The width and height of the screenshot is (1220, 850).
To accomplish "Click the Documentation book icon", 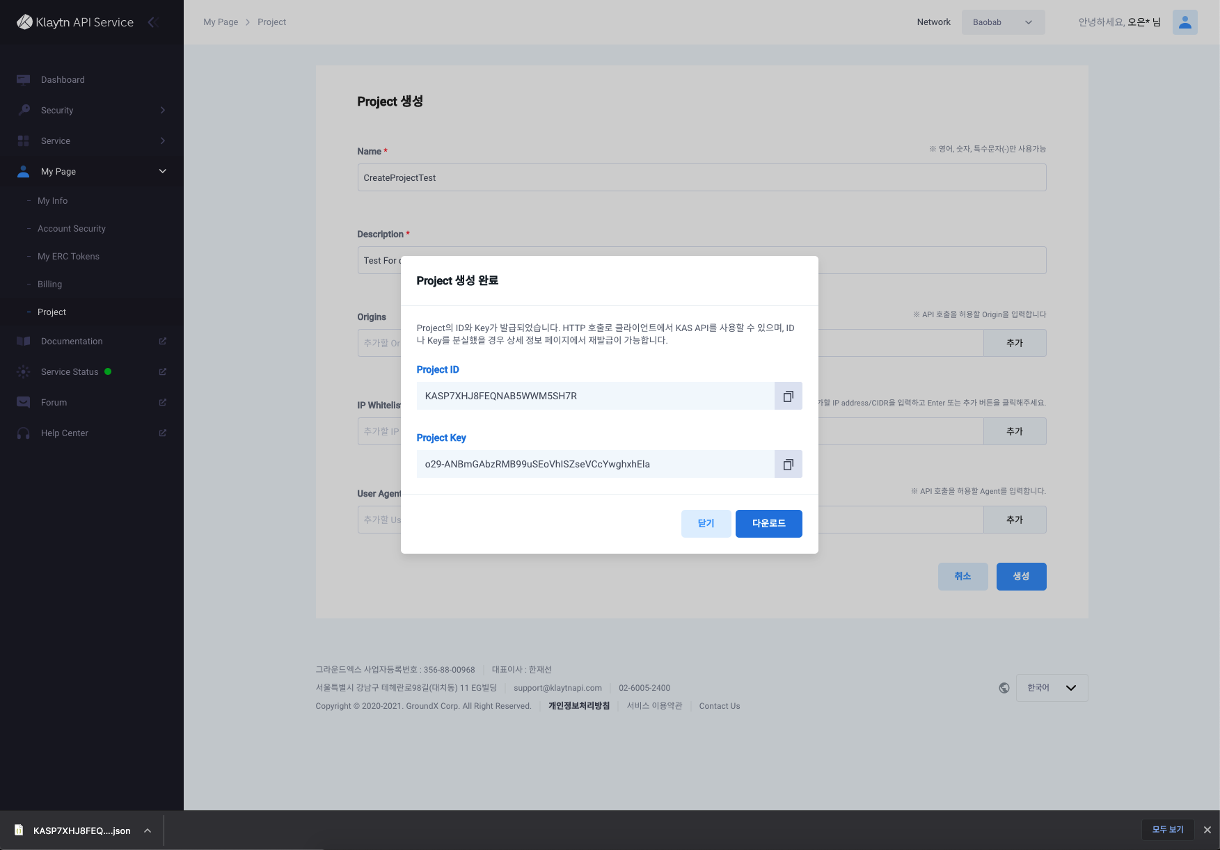I will pos(24,341).
